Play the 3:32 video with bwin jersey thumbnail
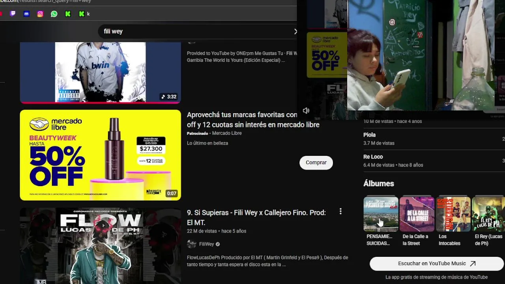This screenshot has width=505, height=284. pos(100,72)
